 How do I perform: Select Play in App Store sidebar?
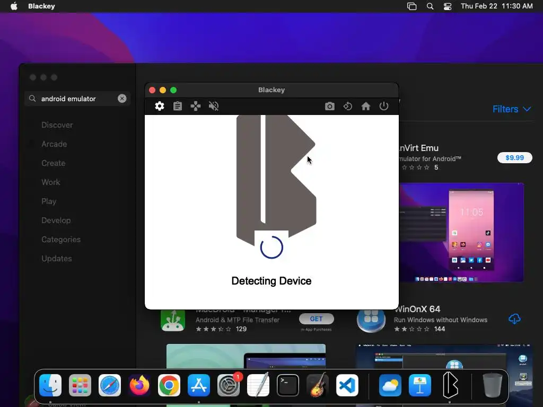(x=48, y=201)
